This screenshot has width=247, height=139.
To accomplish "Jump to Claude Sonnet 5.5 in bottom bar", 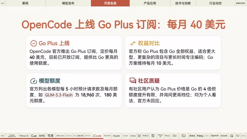I will pyautogui.click(x=12, y=136).
